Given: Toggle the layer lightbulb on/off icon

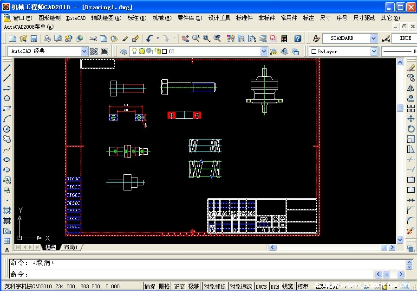Looking at the screenshot, I should (x=134, y=51).
